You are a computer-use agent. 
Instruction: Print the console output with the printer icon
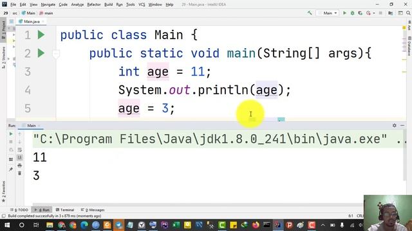[19, 166]
